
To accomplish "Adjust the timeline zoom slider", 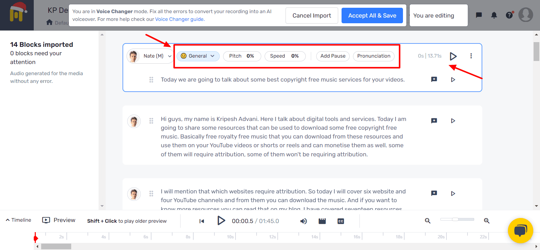I will click(x=455, y=219).
